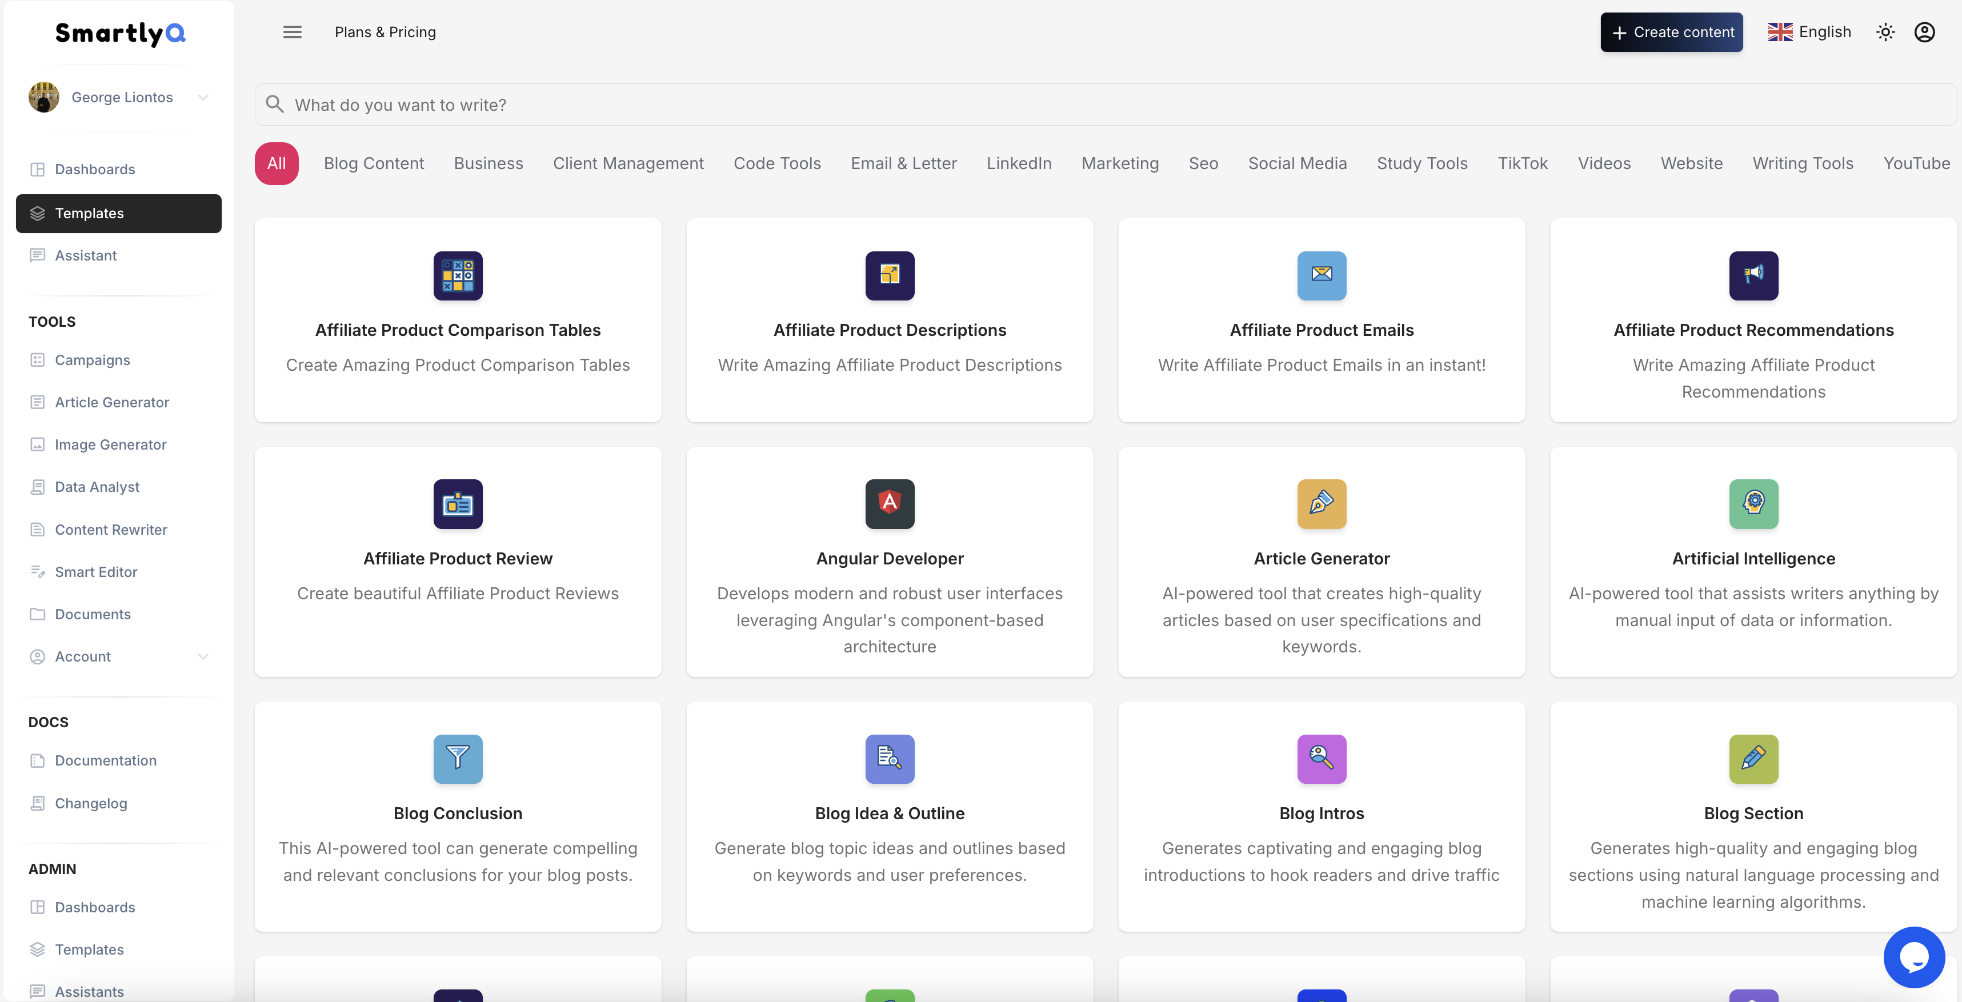The image size is (1962, 1002).
Task: Open Image Generator in sidebar
Action: click(x=110, y=444)
